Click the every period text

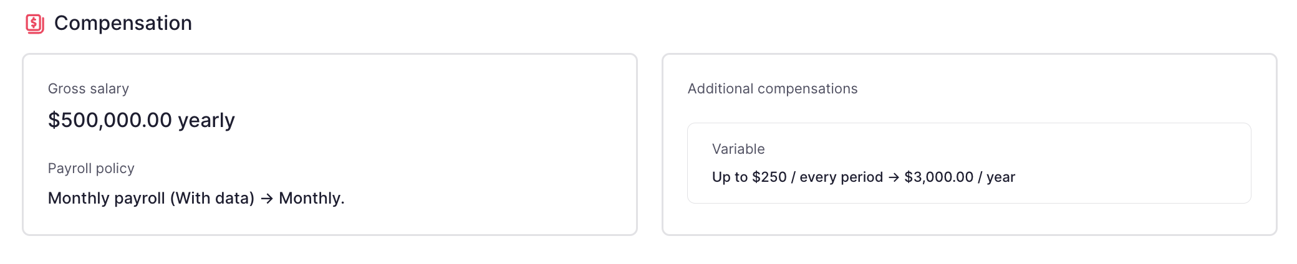point(841,177)
